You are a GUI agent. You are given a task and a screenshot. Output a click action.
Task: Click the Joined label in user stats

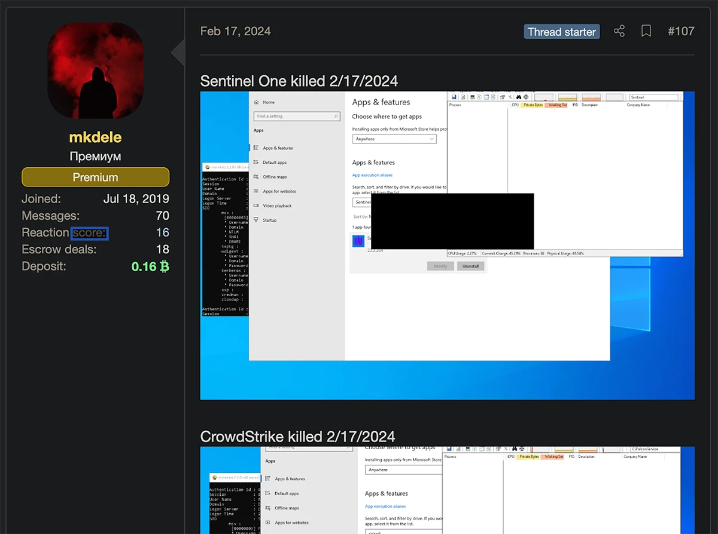(x=41, y=199)
